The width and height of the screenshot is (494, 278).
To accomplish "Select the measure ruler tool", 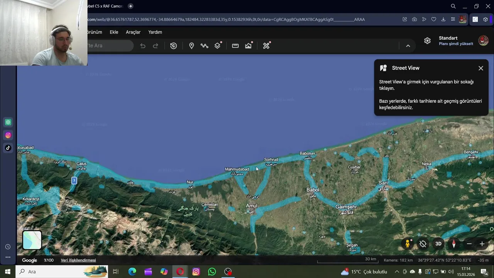I will tap(235, 46).
